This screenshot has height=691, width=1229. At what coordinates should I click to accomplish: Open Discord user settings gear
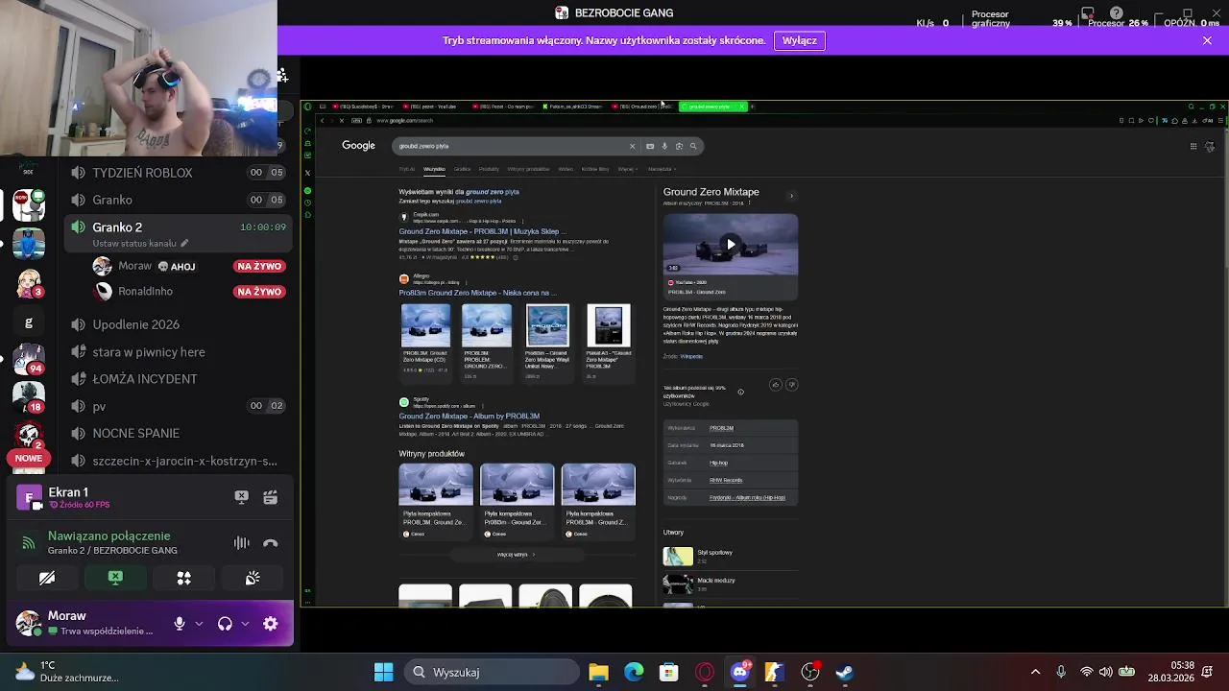click(x=271, y=624)
